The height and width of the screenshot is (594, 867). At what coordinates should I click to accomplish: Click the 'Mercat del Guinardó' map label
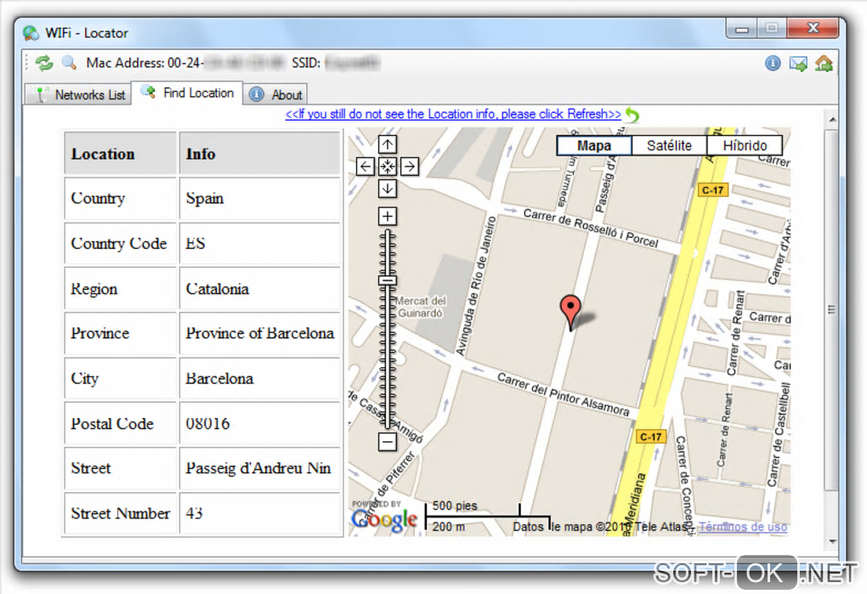421,308
